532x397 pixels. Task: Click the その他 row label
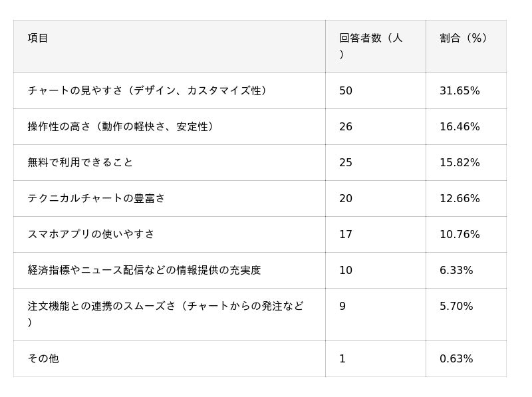43,358
